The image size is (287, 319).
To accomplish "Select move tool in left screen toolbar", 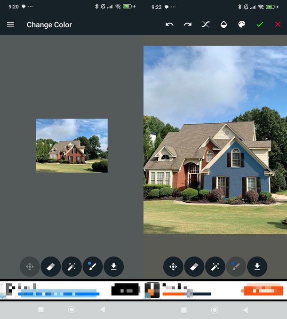I will 30,266.
